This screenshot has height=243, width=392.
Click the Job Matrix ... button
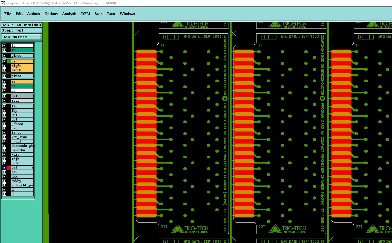pyautogui.click(x=22, y=37)
